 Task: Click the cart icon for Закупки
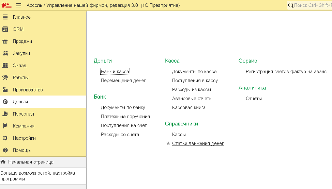tap(5, 53)
